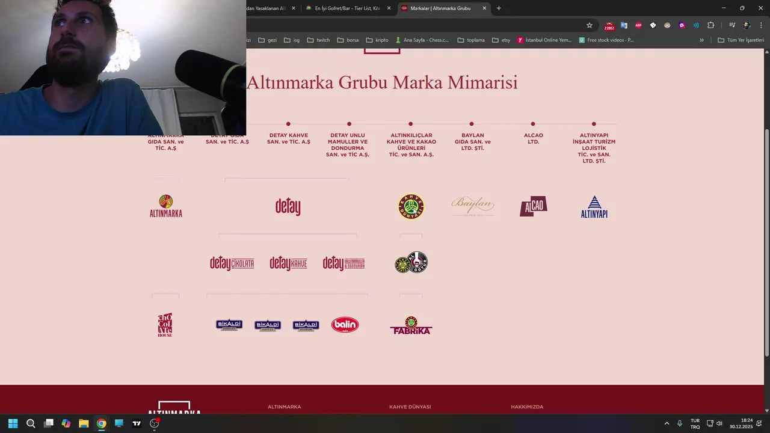Image resolution: width=770 pixels, height=433 pixels.
Task: Open the Ana Sayfa - Chess.com bookmark
Action: point(422,40)
